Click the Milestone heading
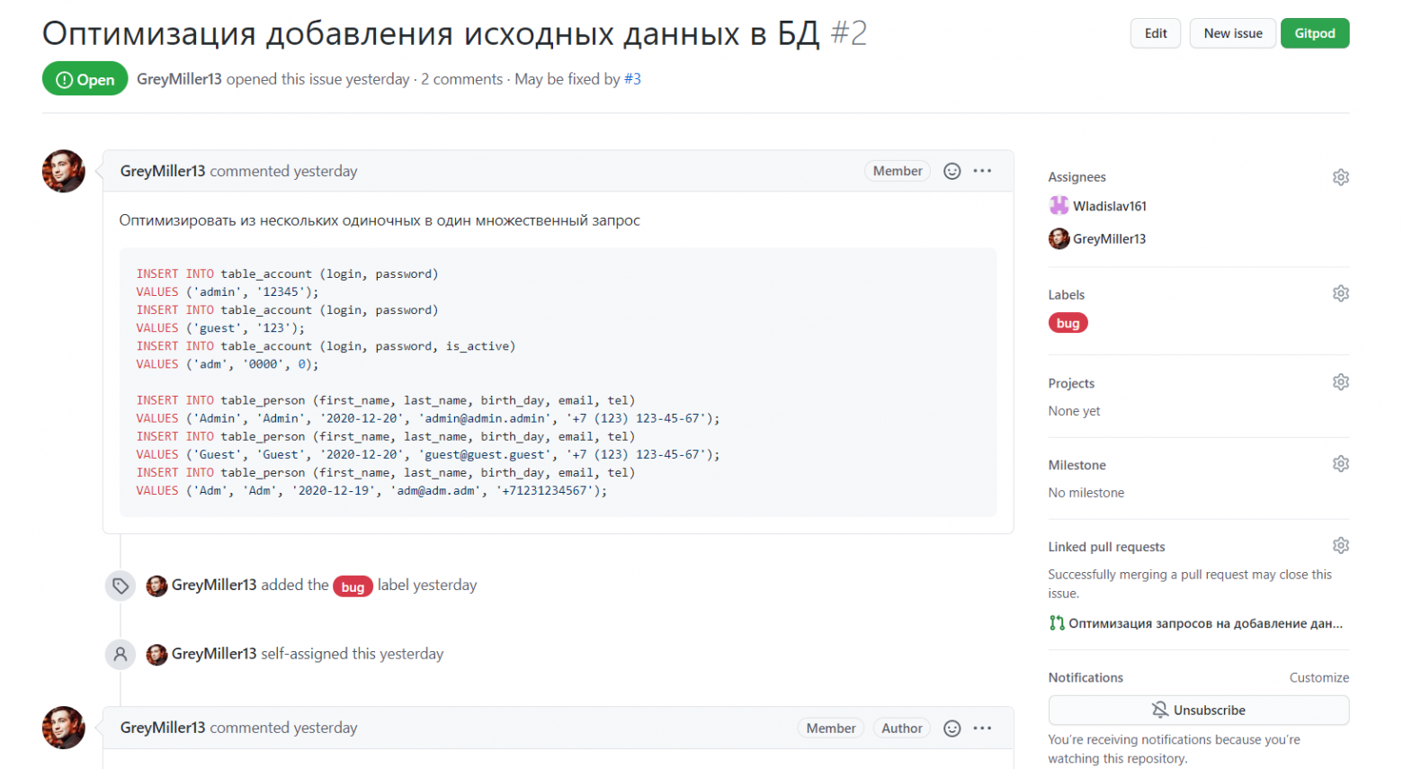 click(x=1077, y=465)
